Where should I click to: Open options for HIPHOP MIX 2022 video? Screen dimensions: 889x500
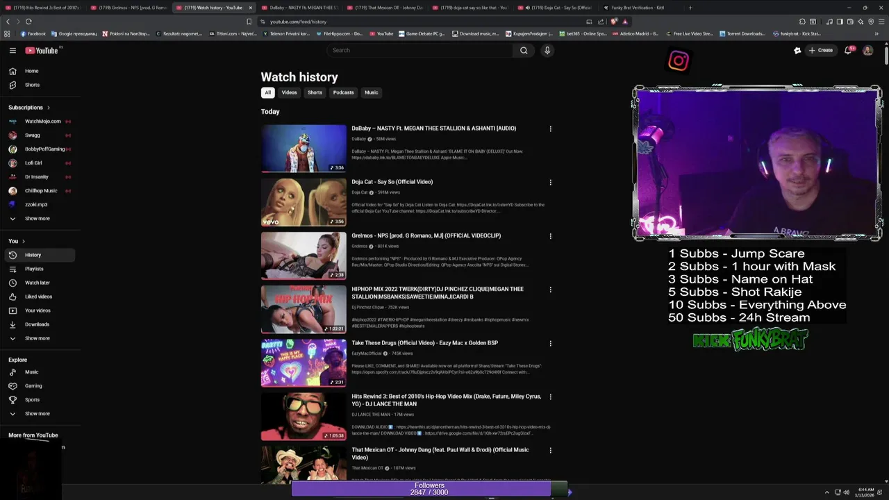click(x=550, y=290)
